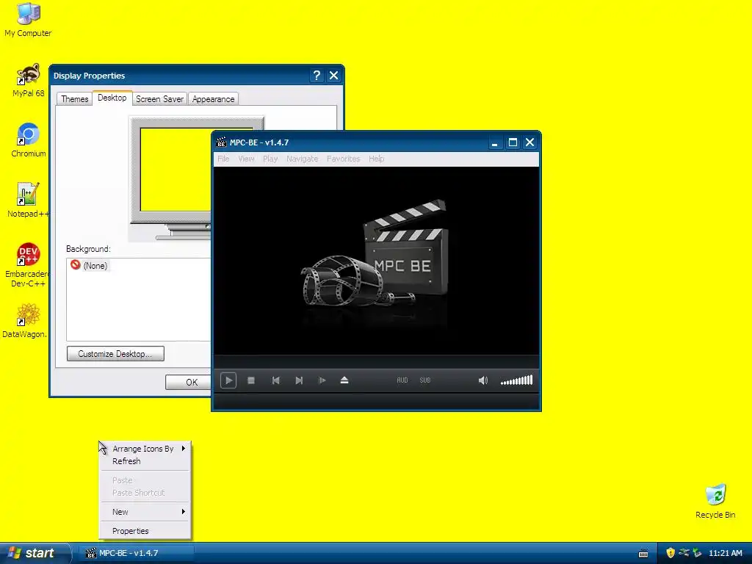Screen dimensions: 752x564
Task: Choose Properties from the context menu
Action: pos(145,532)
